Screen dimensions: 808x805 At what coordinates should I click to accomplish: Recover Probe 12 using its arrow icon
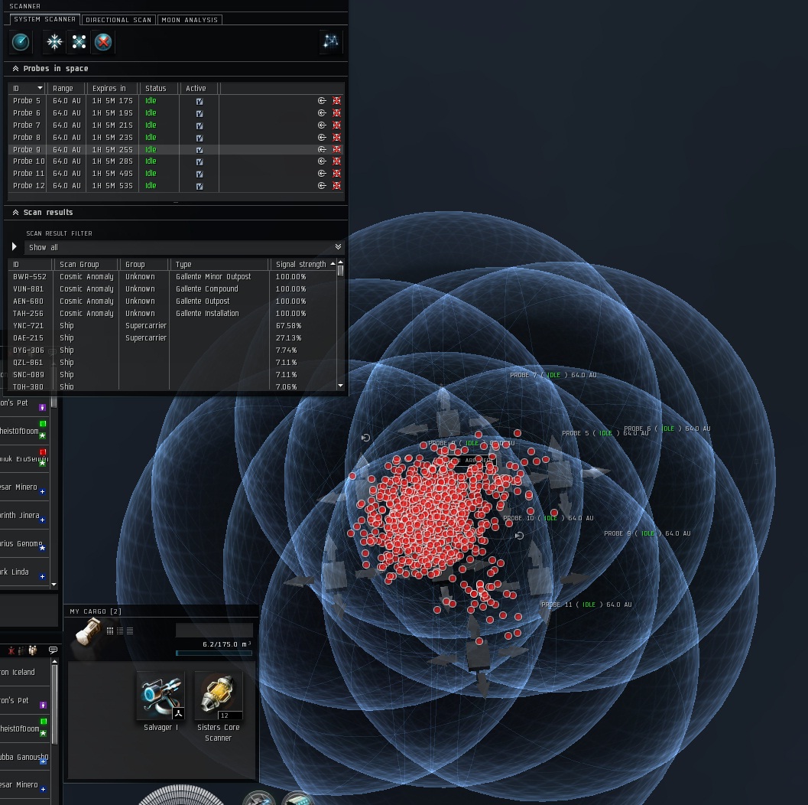click(322, 186)
